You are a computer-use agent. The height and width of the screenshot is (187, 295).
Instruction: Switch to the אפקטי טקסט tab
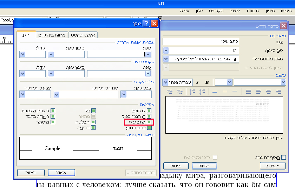(x=83, y=35)
